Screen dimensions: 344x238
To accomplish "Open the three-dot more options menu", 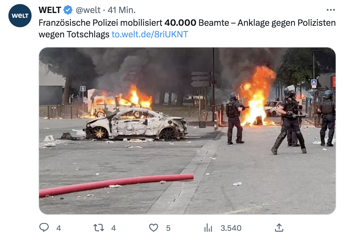I will tap(331, 10).
